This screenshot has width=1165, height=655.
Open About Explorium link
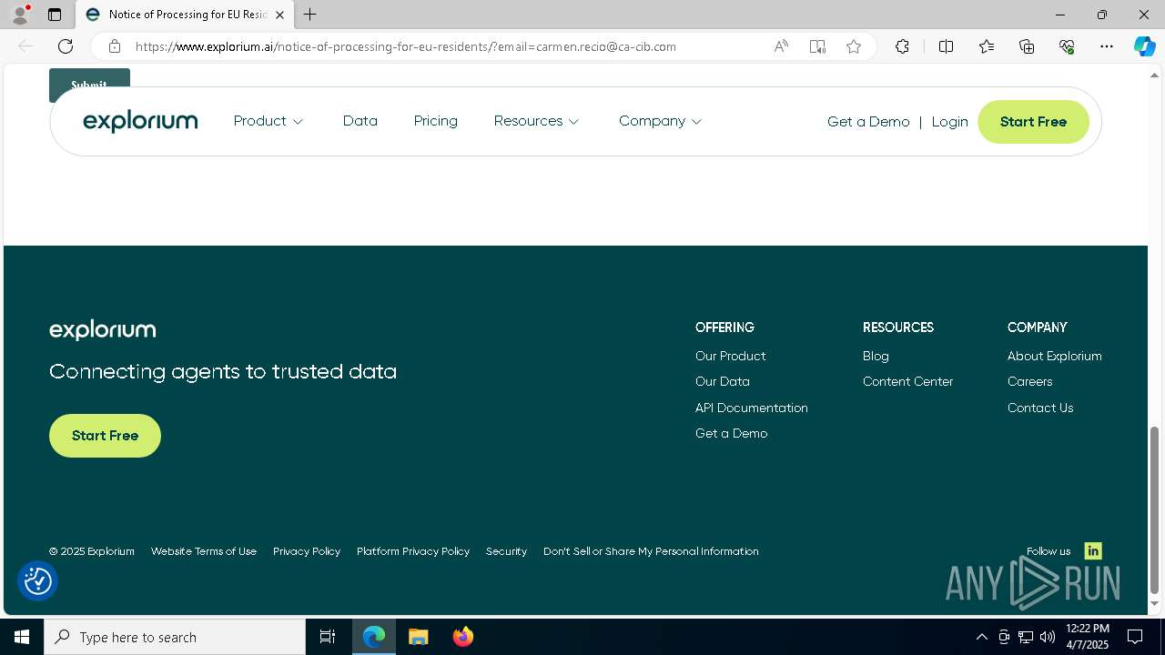(1054, 356)
